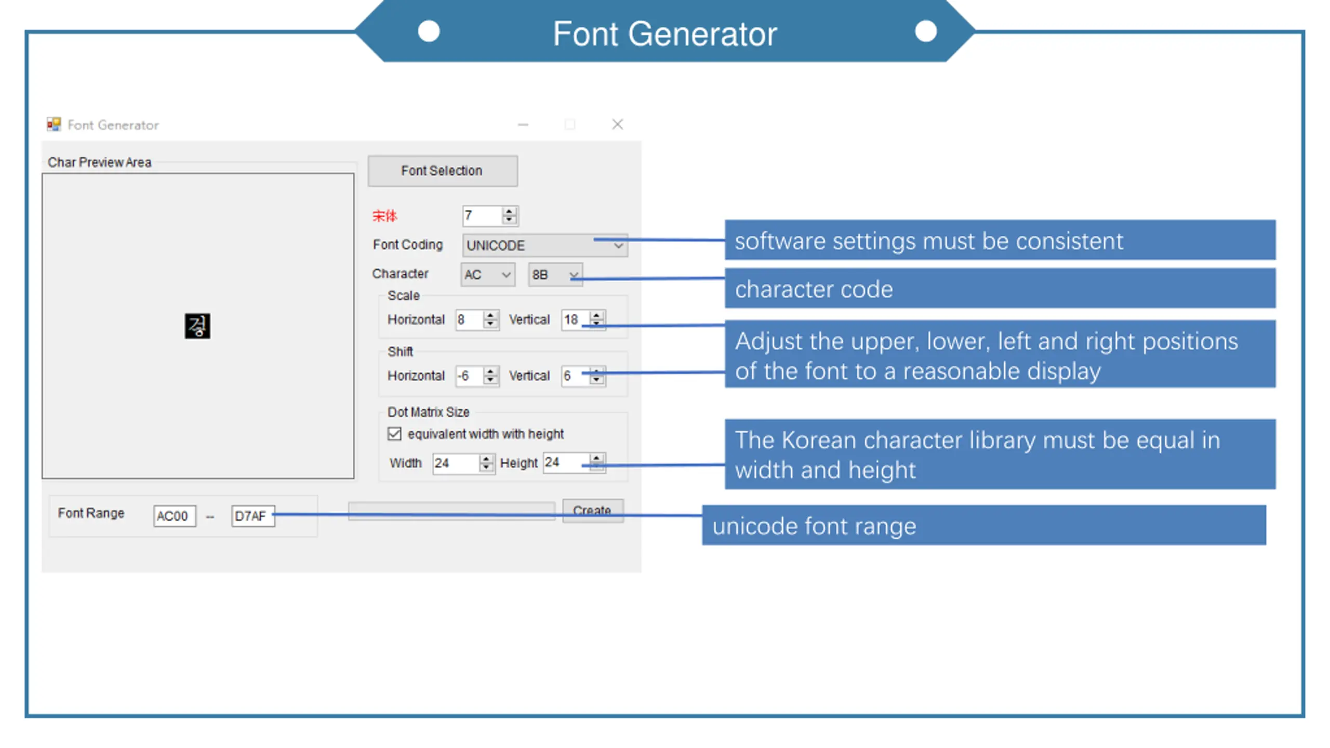
Task: Toggle equivalent width with height checkbox
Action: coord(395,434)
